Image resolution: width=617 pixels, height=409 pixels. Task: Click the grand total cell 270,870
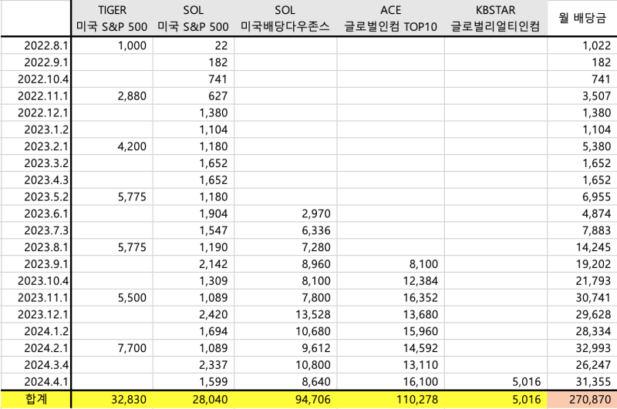(x=582, y=399)
